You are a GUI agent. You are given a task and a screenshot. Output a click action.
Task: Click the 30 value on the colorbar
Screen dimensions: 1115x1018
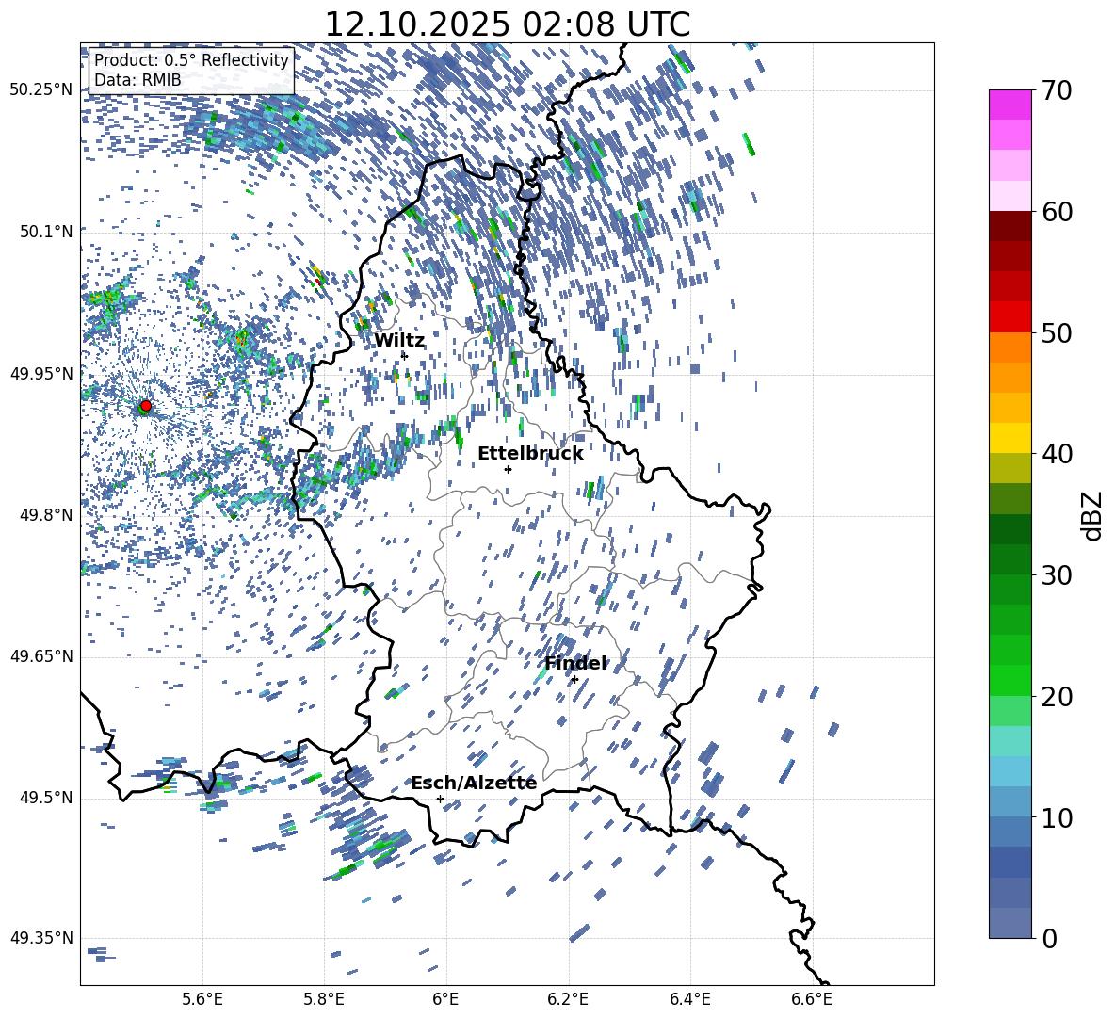[x=1057, y=574]
